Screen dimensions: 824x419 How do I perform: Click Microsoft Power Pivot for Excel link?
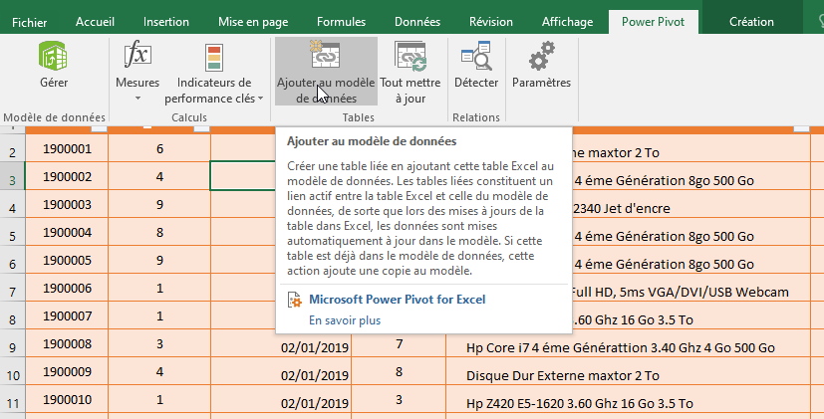pyautogui.click(x=398, y=300)
